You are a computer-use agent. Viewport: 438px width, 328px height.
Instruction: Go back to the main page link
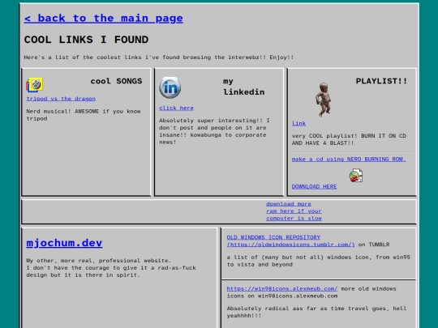pyautogui.click(x=103, y=19)
